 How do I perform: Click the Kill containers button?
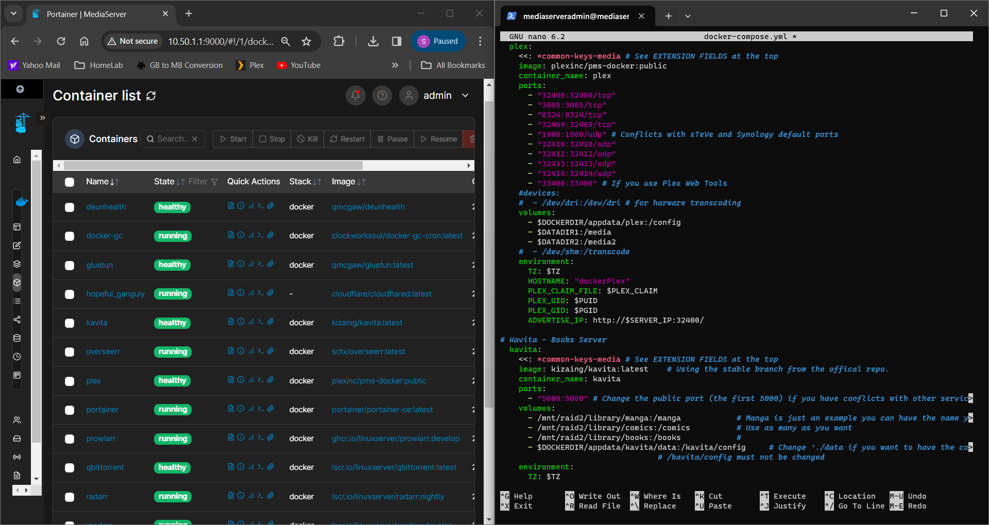(x=308, y=139)
